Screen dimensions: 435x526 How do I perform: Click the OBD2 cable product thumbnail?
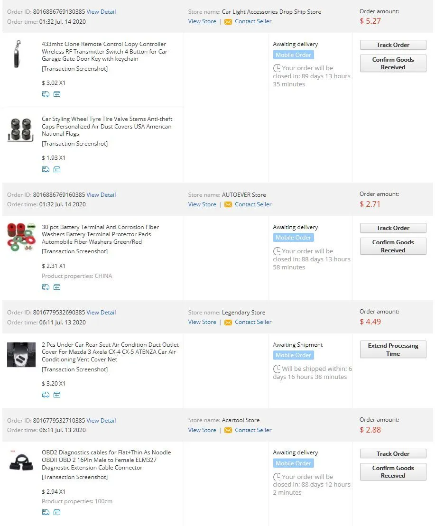pyautogui.click(x=21, y=461)
